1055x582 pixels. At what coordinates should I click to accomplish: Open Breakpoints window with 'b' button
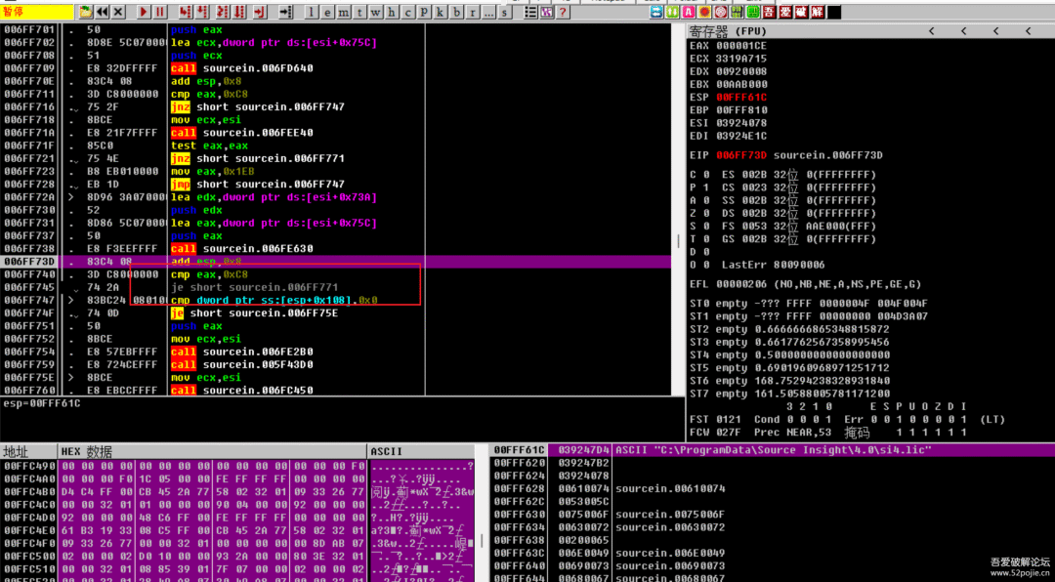point(456,12)
